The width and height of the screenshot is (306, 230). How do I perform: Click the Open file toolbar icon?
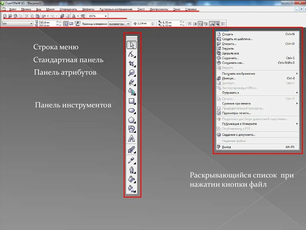[10, 16]
